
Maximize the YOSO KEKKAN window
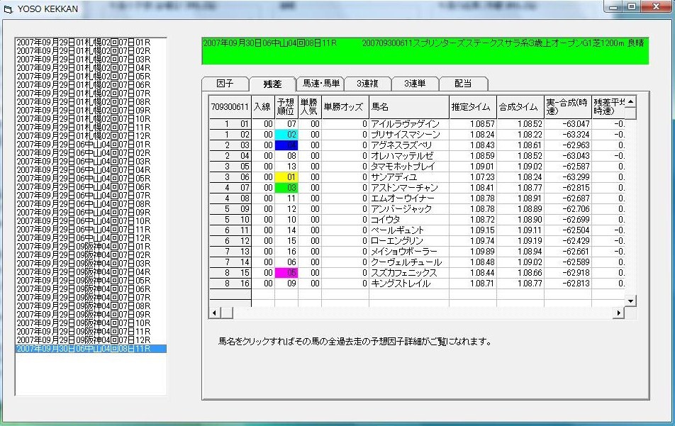[x=631, y=7]
